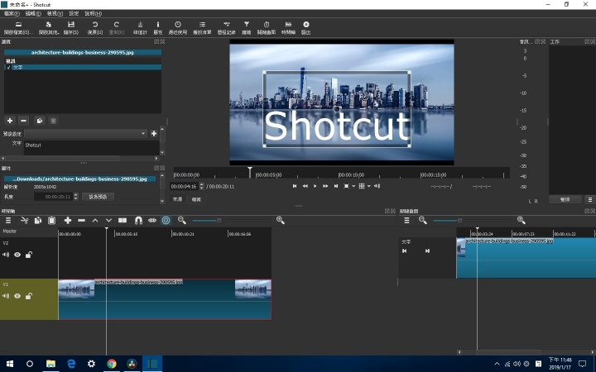Viewport: 596px width, 372px height.
Task: Click the Undo arrow icon
Action: pyautogui.click(x=95, y=25)
